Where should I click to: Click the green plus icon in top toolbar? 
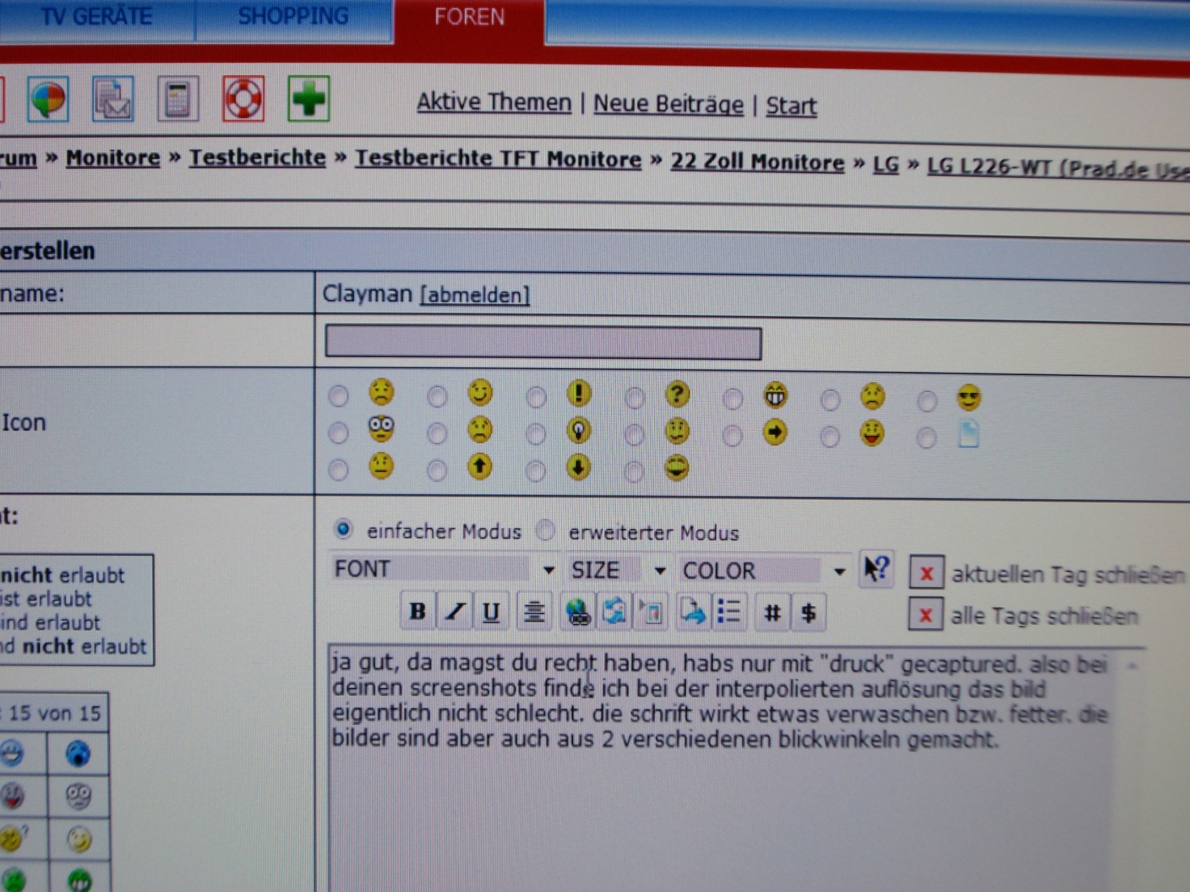pyautogui.click(x=308, y=99)
